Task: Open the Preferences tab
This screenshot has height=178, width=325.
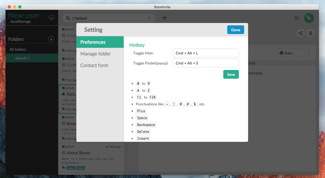Action: point(100,42)
